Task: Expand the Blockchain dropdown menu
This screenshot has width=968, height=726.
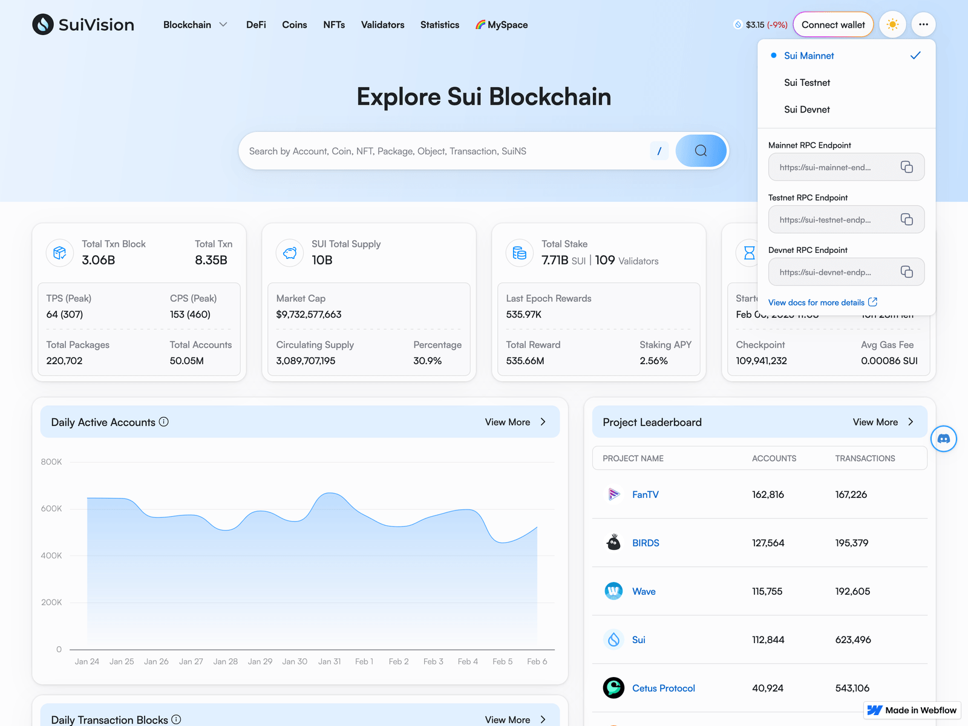Action: (x=195, y=25)
